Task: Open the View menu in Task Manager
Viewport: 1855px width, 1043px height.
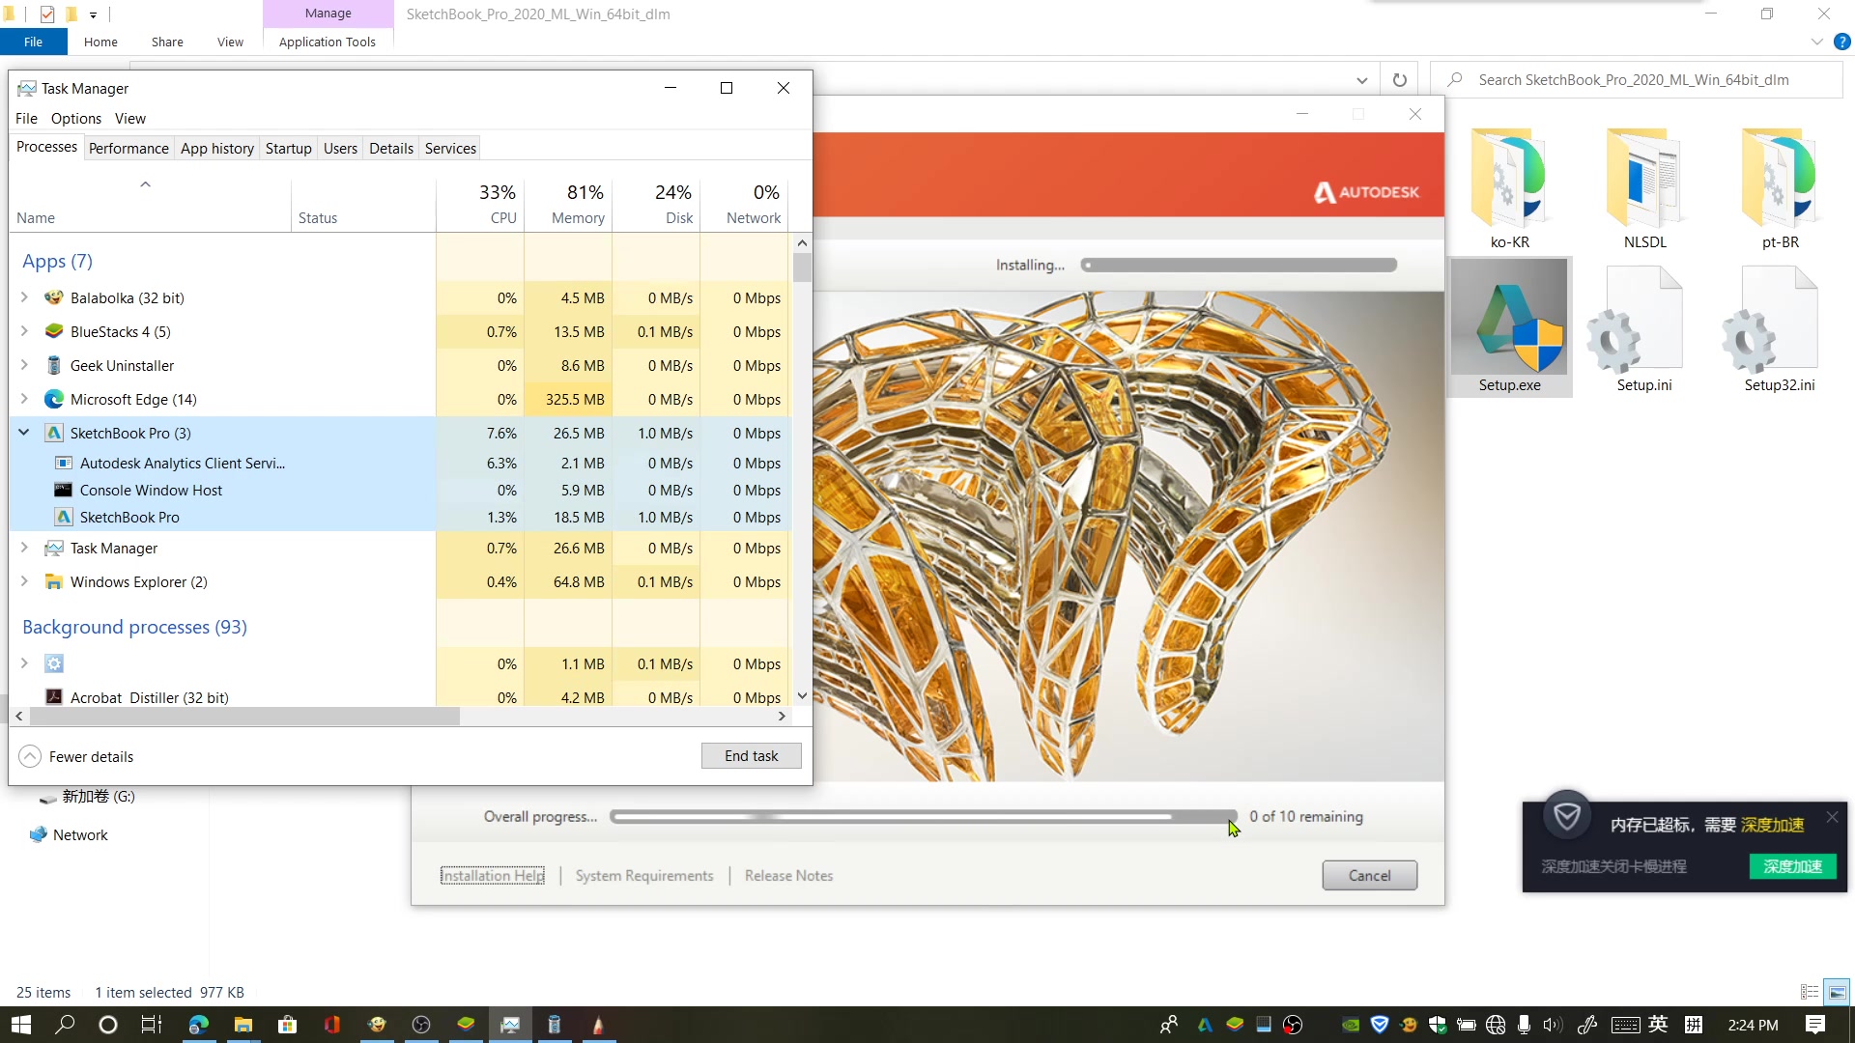Action: (130, 117)
